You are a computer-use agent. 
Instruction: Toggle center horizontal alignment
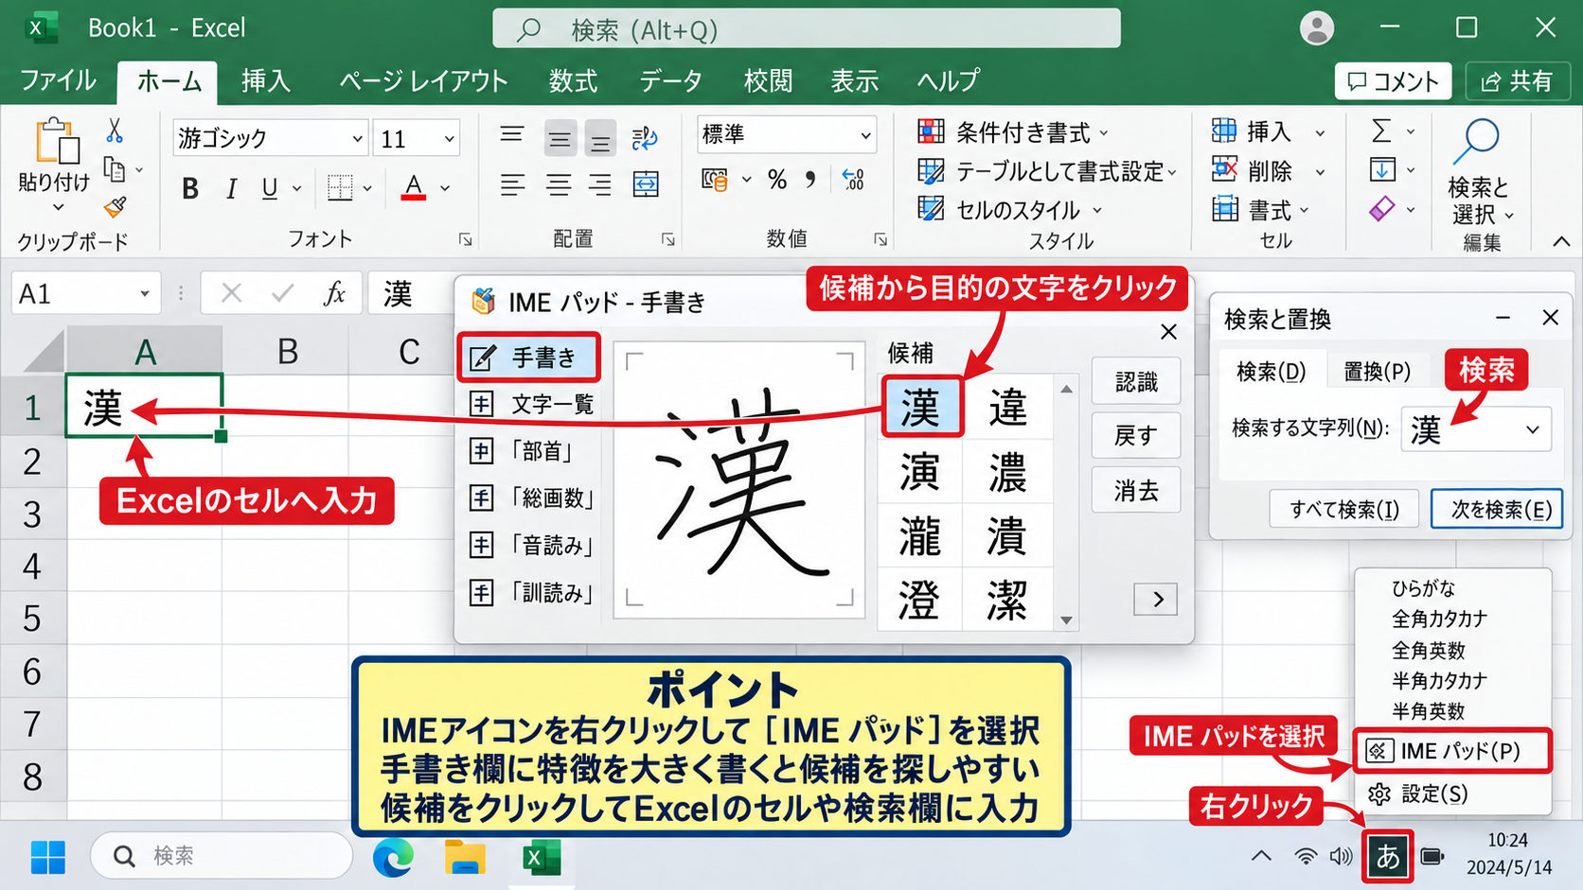(559, 184)
